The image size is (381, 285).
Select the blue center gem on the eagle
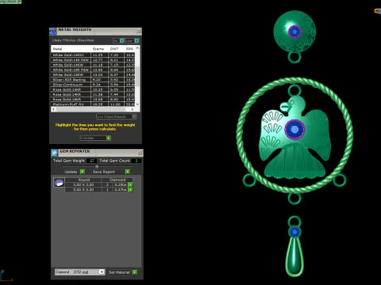coord(294,129)
